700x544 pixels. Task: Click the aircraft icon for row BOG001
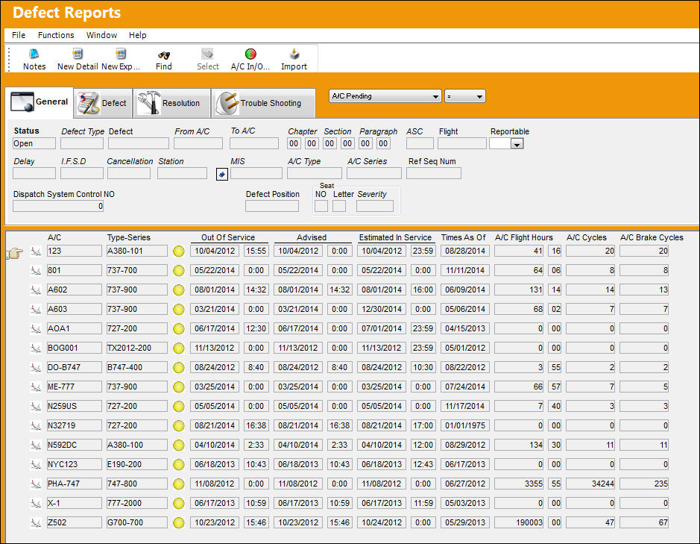click(36, 348)
